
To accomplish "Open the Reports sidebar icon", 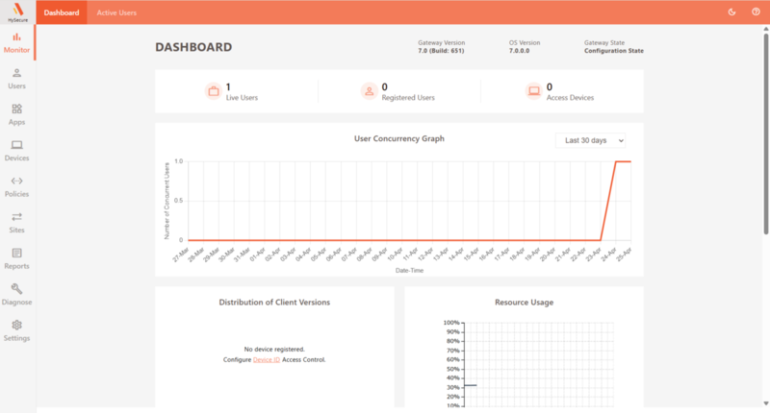I will [16, 253].
